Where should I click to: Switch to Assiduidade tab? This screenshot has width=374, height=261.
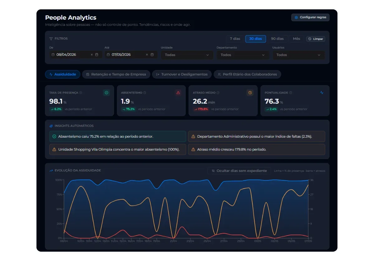pyautogui.click(x=63, y=74)
